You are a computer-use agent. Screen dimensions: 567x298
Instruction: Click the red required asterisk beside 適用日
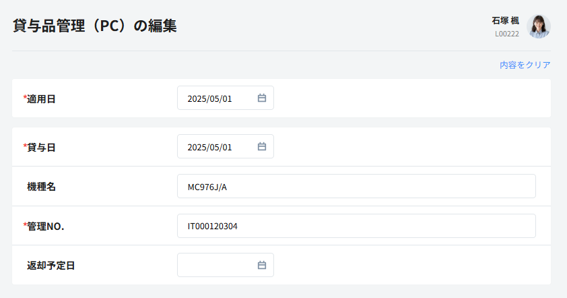[x=25, y=98]
